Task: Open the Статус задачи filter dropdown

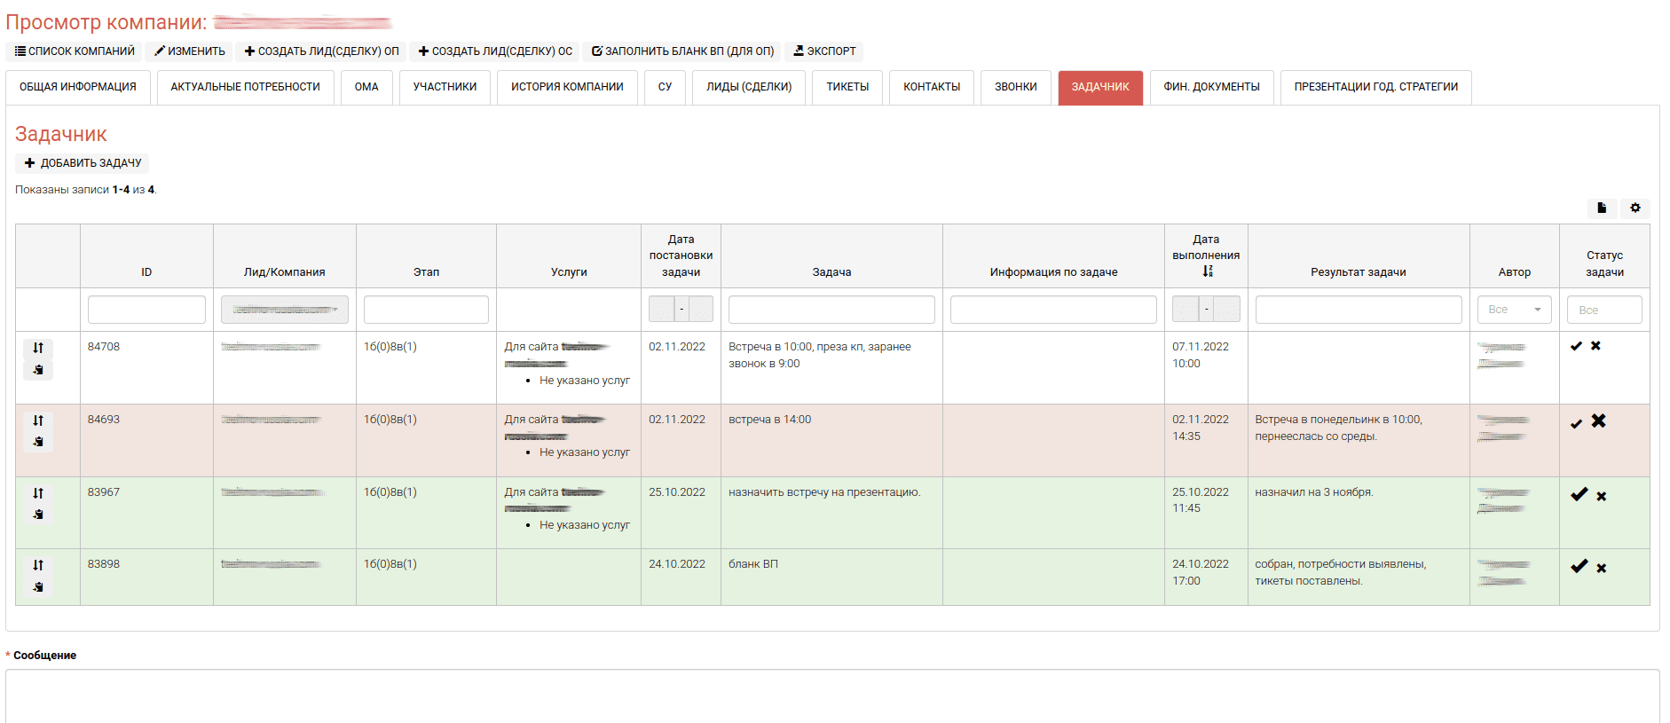Action: click(1603, 310)
